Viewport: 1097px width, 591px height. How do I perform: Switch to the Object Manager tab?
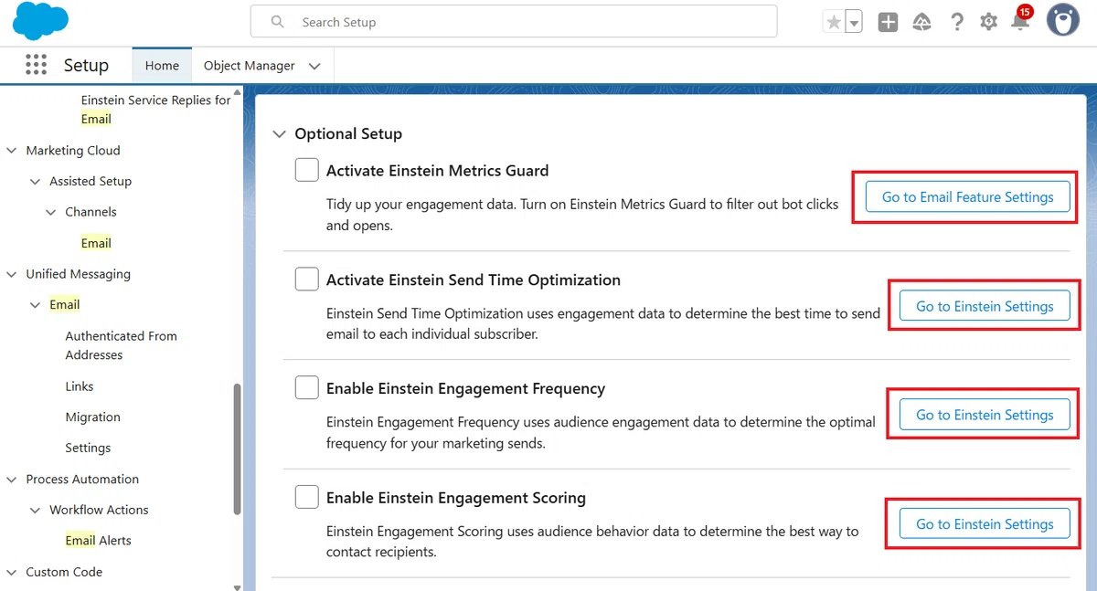point(250,66)
